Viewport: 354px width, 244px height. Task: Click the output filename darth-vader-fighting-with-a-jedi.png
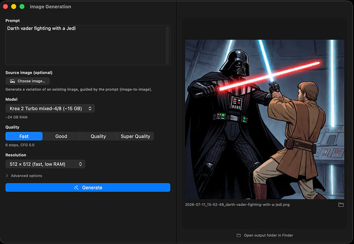coord(237,204)
